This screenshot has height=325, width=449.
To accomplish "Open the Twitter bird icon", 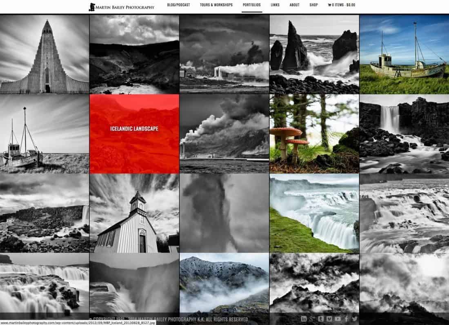I will click(x=354, y=319).
